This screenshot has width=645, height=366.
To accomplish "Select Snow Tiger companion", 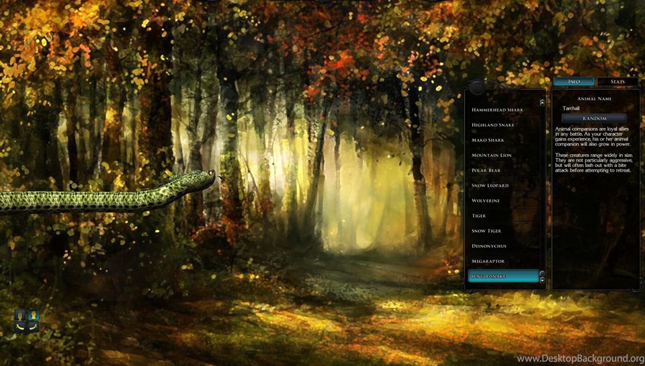I will [x=503, y=231].
